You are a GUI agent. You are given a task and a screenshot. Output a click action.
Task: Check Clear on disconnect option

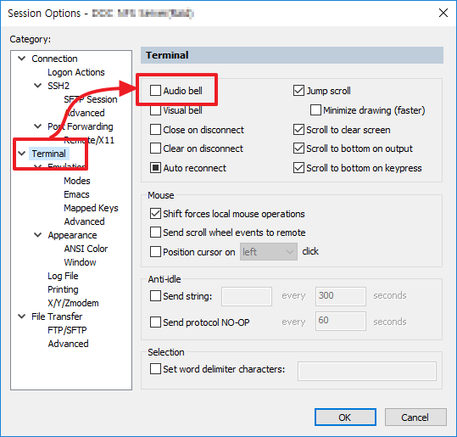155,148
